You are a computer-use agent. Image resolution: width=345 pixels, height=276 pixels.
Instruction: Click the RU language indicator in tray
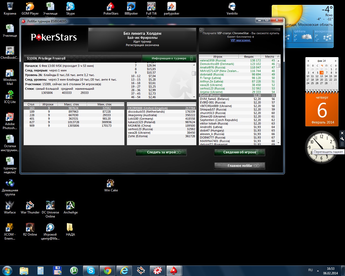pyautogui.click(x=310, y=270)
